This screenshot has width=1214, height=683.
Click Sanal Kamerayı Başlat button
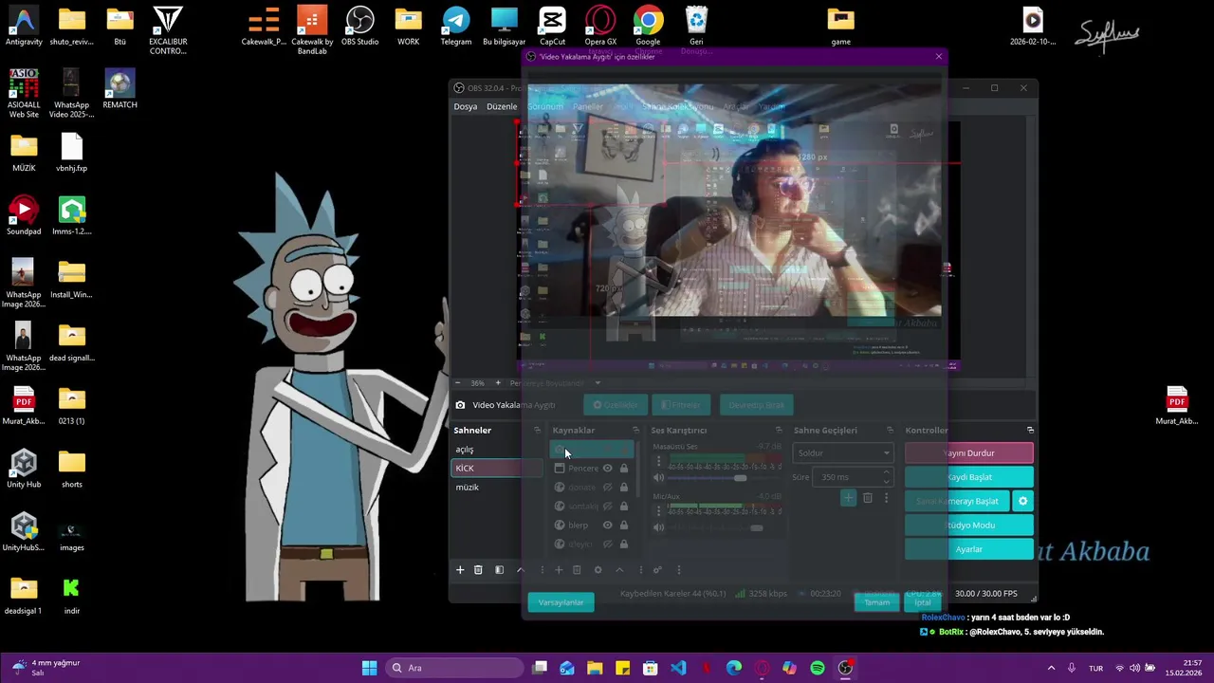[x=958, y=501]
